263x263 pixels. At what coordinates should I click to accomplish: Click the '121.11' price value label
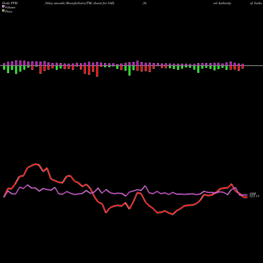(254, 196)
